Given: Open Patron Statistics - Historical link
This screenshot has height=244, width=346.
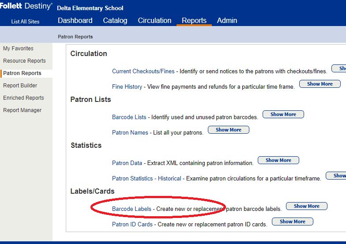Looking at the screenshot, I should click(147, 178).
